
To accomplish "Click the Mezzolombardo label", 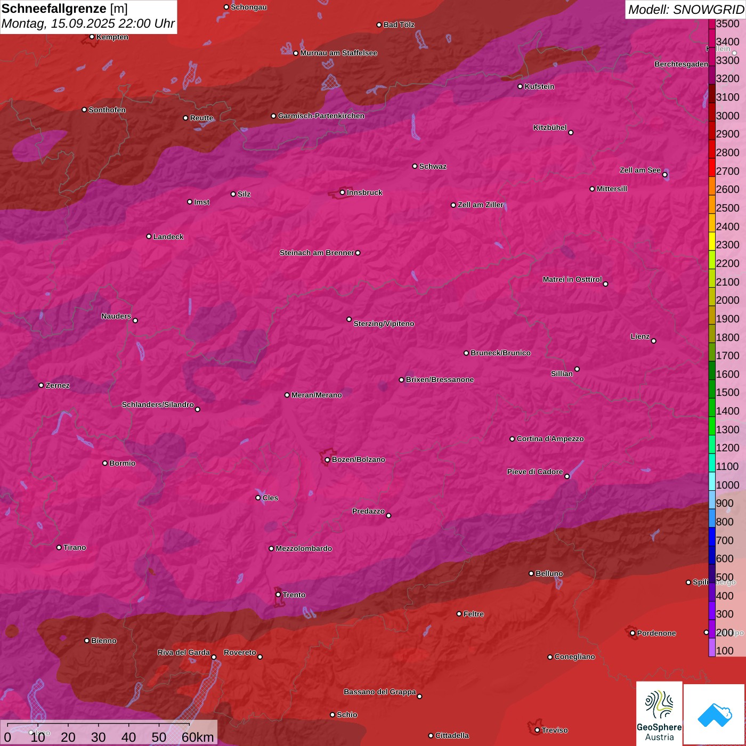I will pos(304,548).
